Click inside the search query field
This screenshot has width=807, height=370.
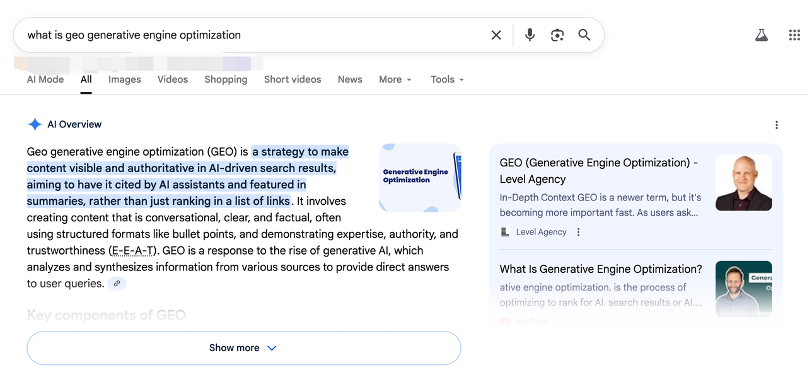point(252,35)
